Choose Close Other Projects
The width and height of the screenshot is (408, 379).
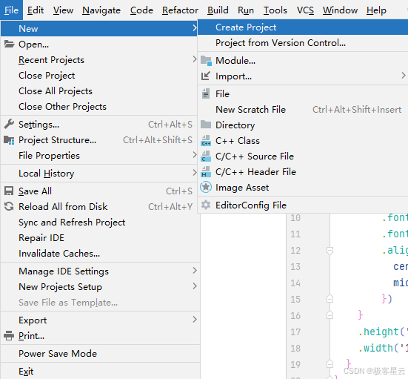99,107
